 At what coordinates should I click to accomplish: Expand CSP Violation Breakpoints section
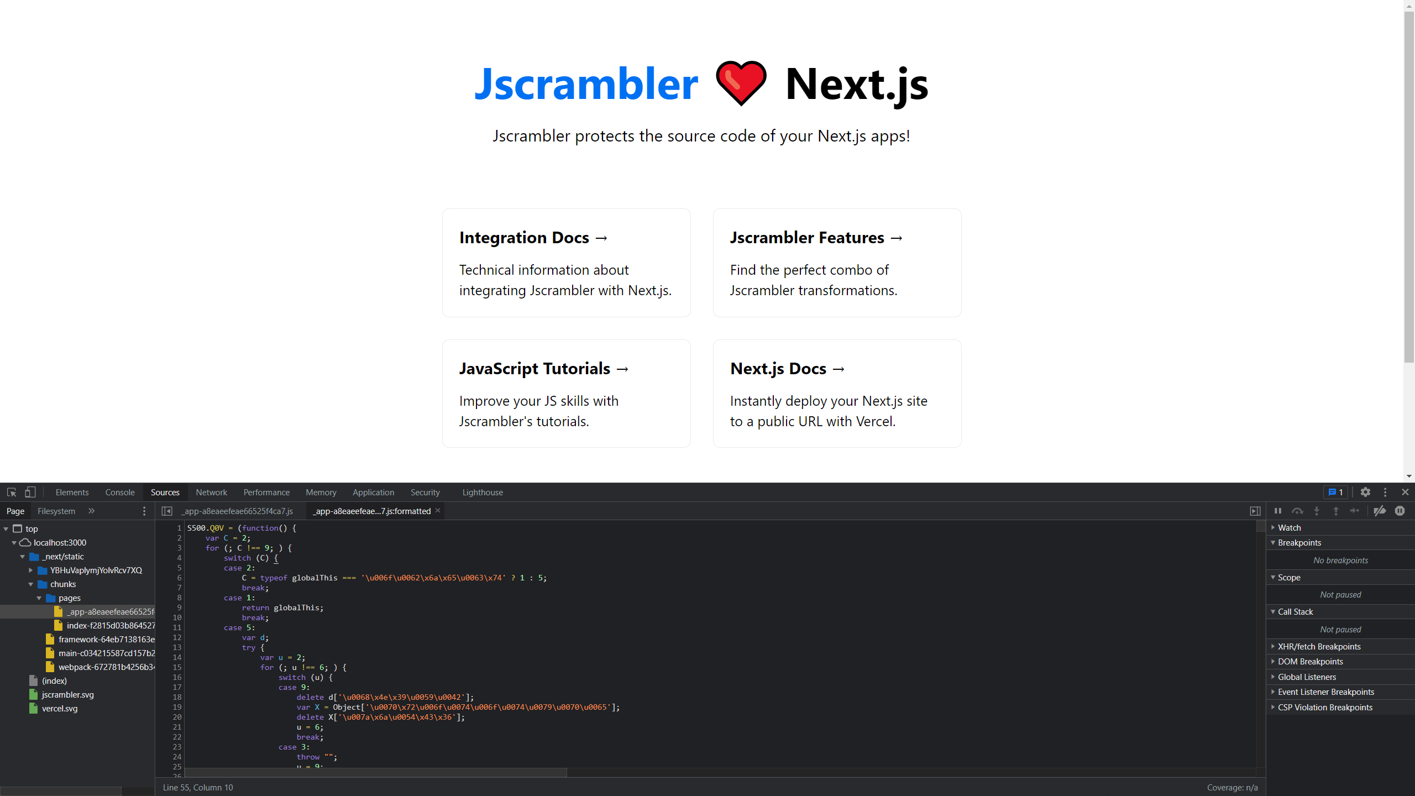click(1340, 707)
